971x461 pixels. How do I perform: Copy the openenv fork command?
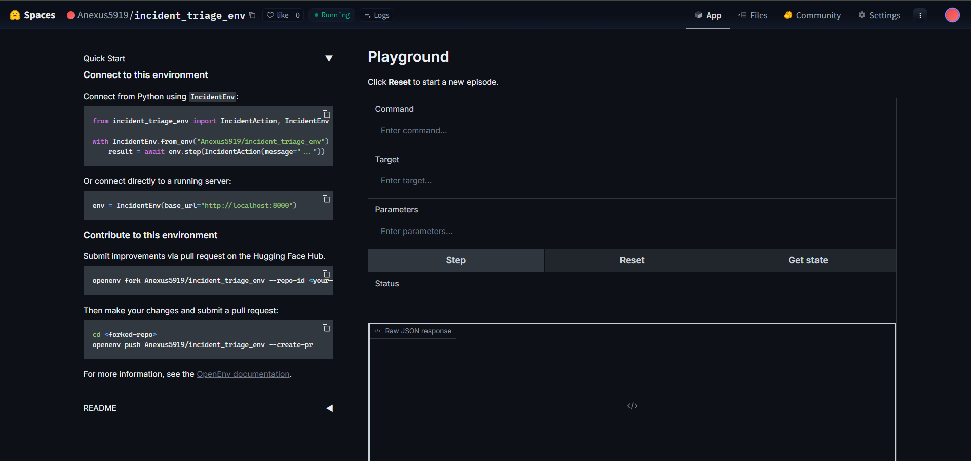click(x=327, y=274)
